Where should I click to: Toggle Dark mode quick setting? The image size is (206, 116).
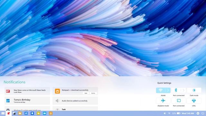[x=194, y=90]
